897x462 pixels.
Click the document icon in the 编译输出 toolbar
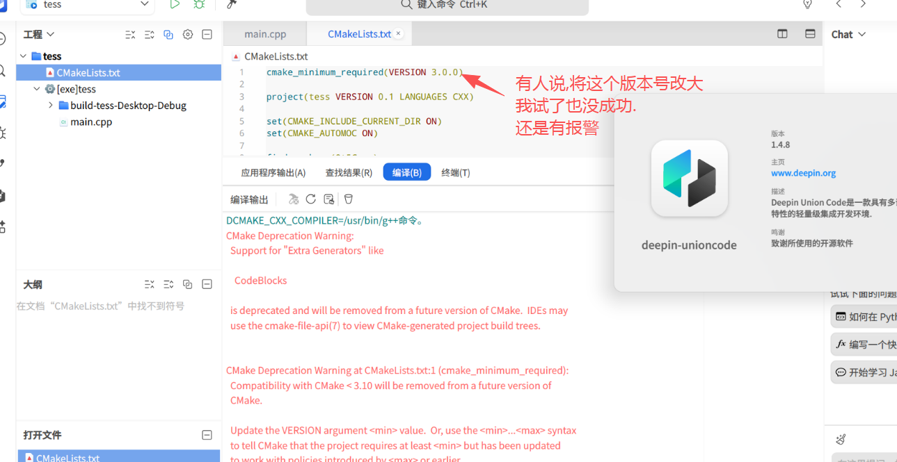[329, 199]
